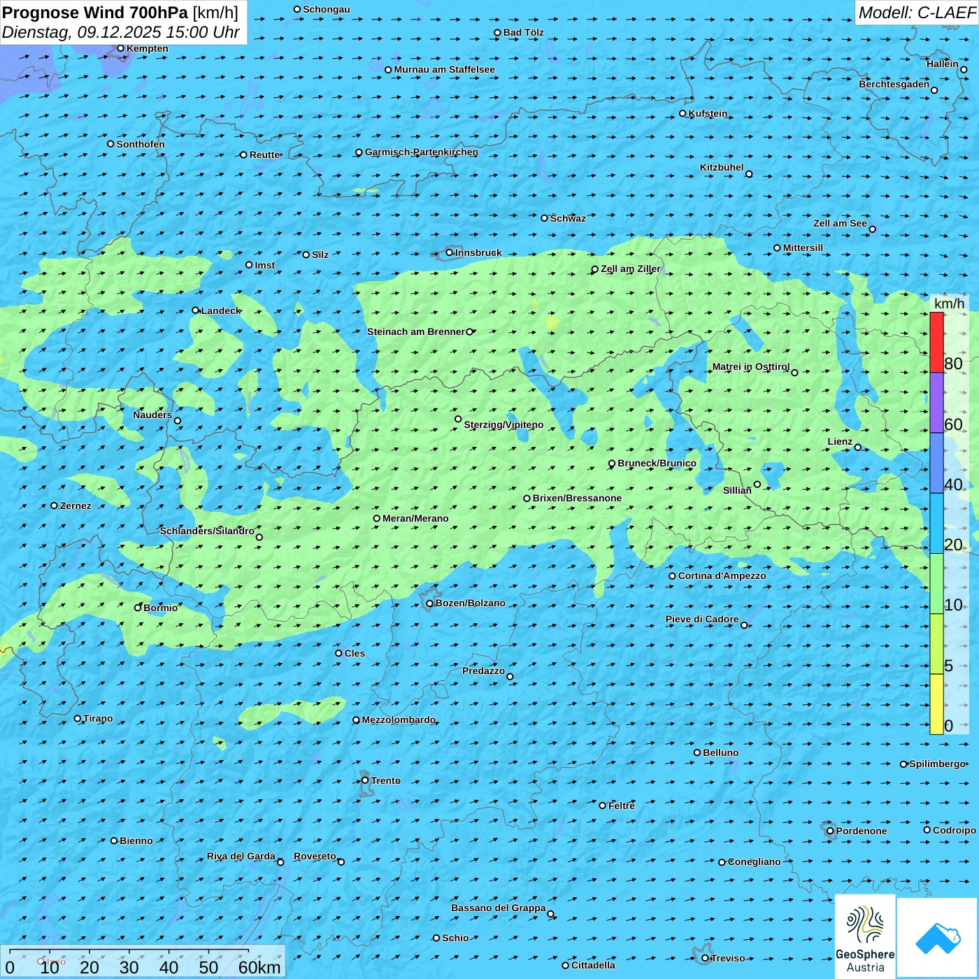Select the "Garmisch-Partenkirchen" label
Screen dimensions: 979x979
[x=422, y=152]
